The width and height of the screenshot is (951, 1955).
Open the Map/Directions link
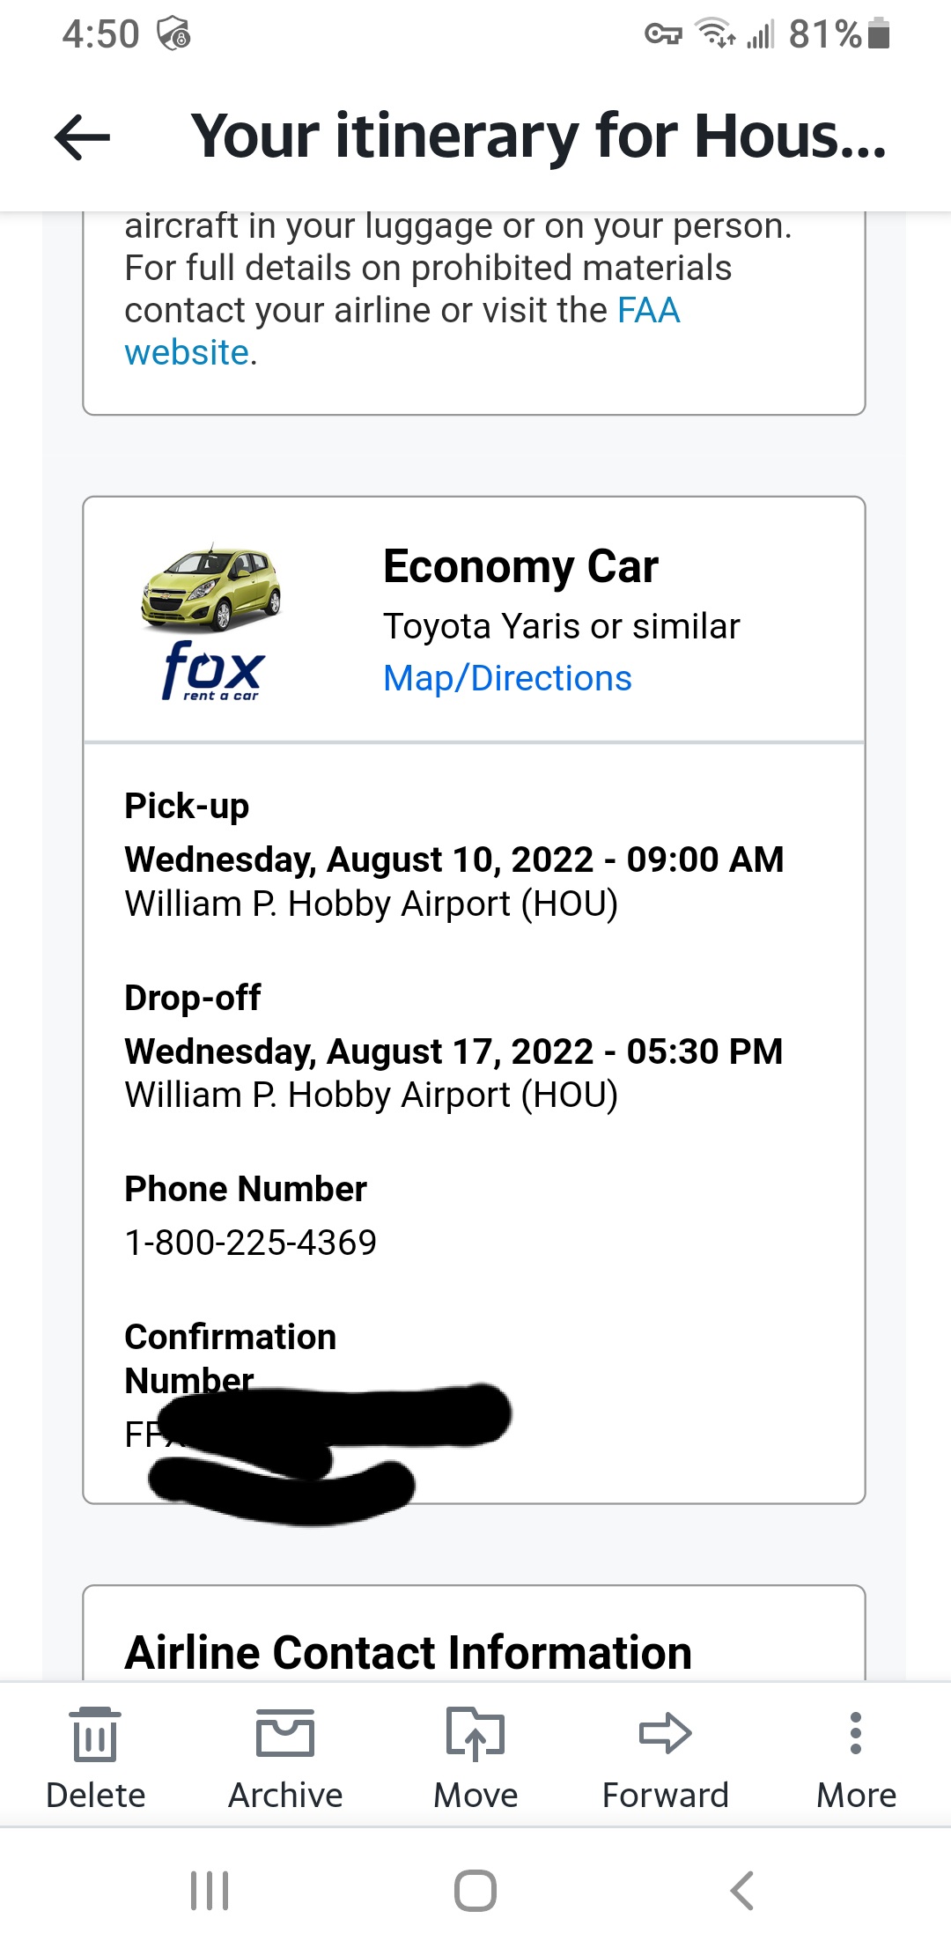coord(507,679)
